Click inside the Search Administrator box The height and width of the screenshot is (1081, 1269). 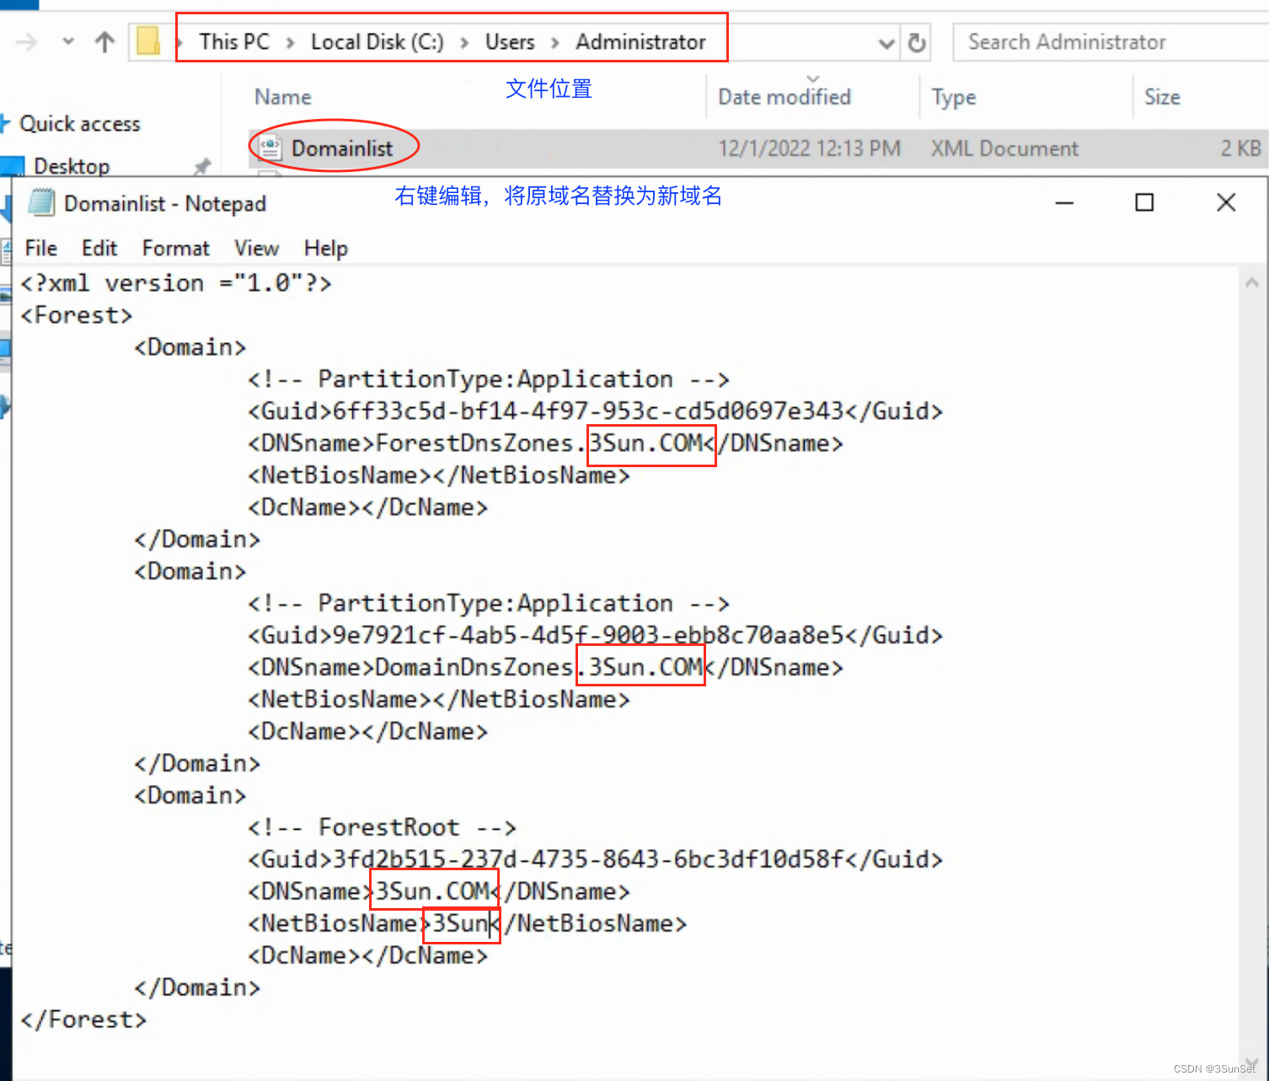tap(1066, 41)
